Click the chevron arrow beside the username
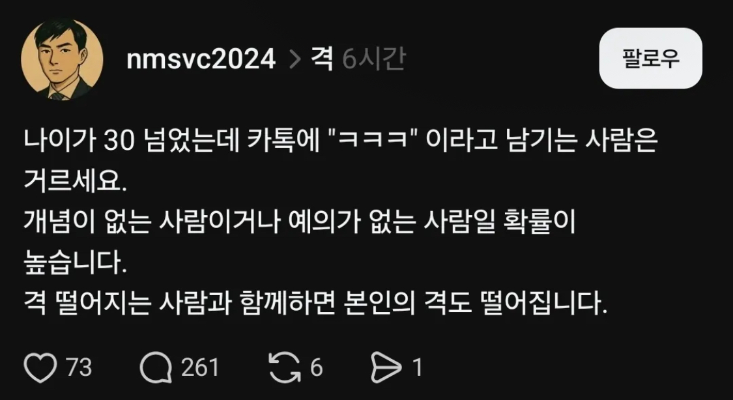Screen dimensions: 733x400 (x=295, y=61)
